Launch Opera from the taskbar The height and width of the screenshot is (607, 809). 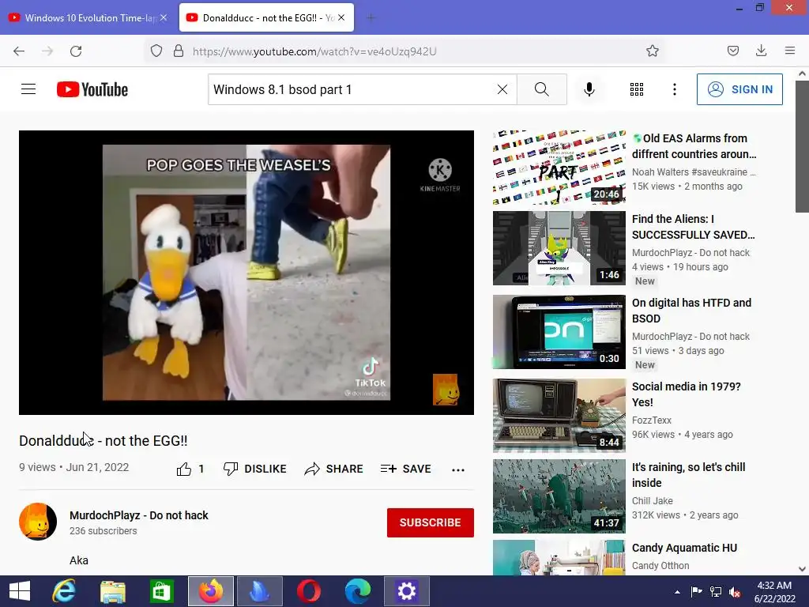pyautogui.click(x=309, y=591)
